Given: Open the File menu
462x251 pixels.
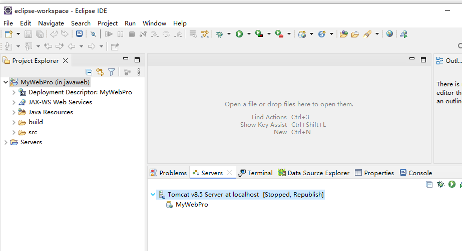Looking at the screenshot, I should point(8,23).
